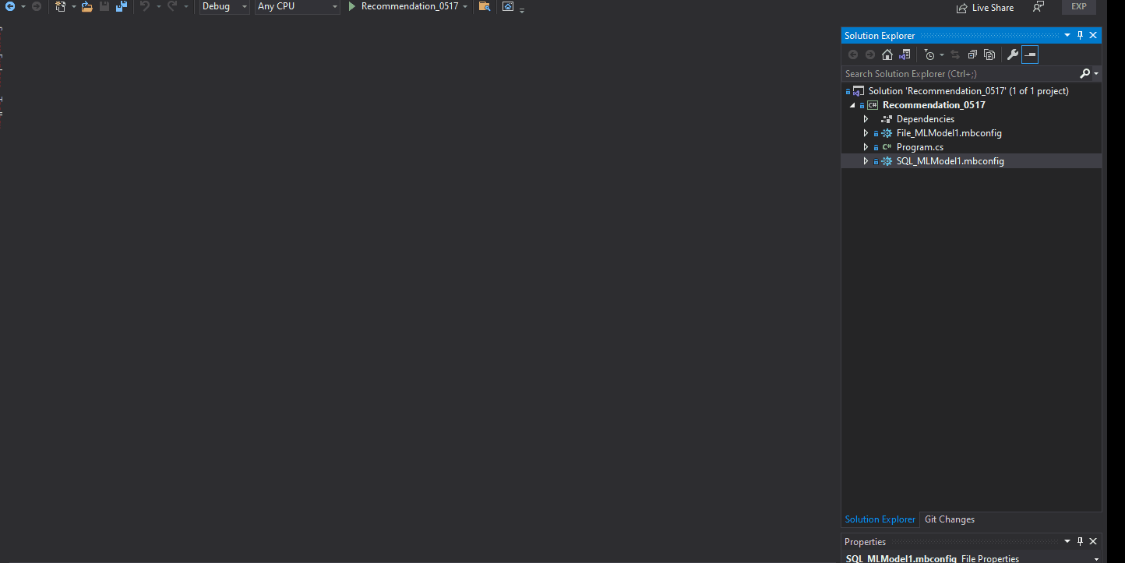Close the Solution Explorer panel
Viewport: 1125px width, 563px height.
pyautogui.click(x=1093, y=35)
